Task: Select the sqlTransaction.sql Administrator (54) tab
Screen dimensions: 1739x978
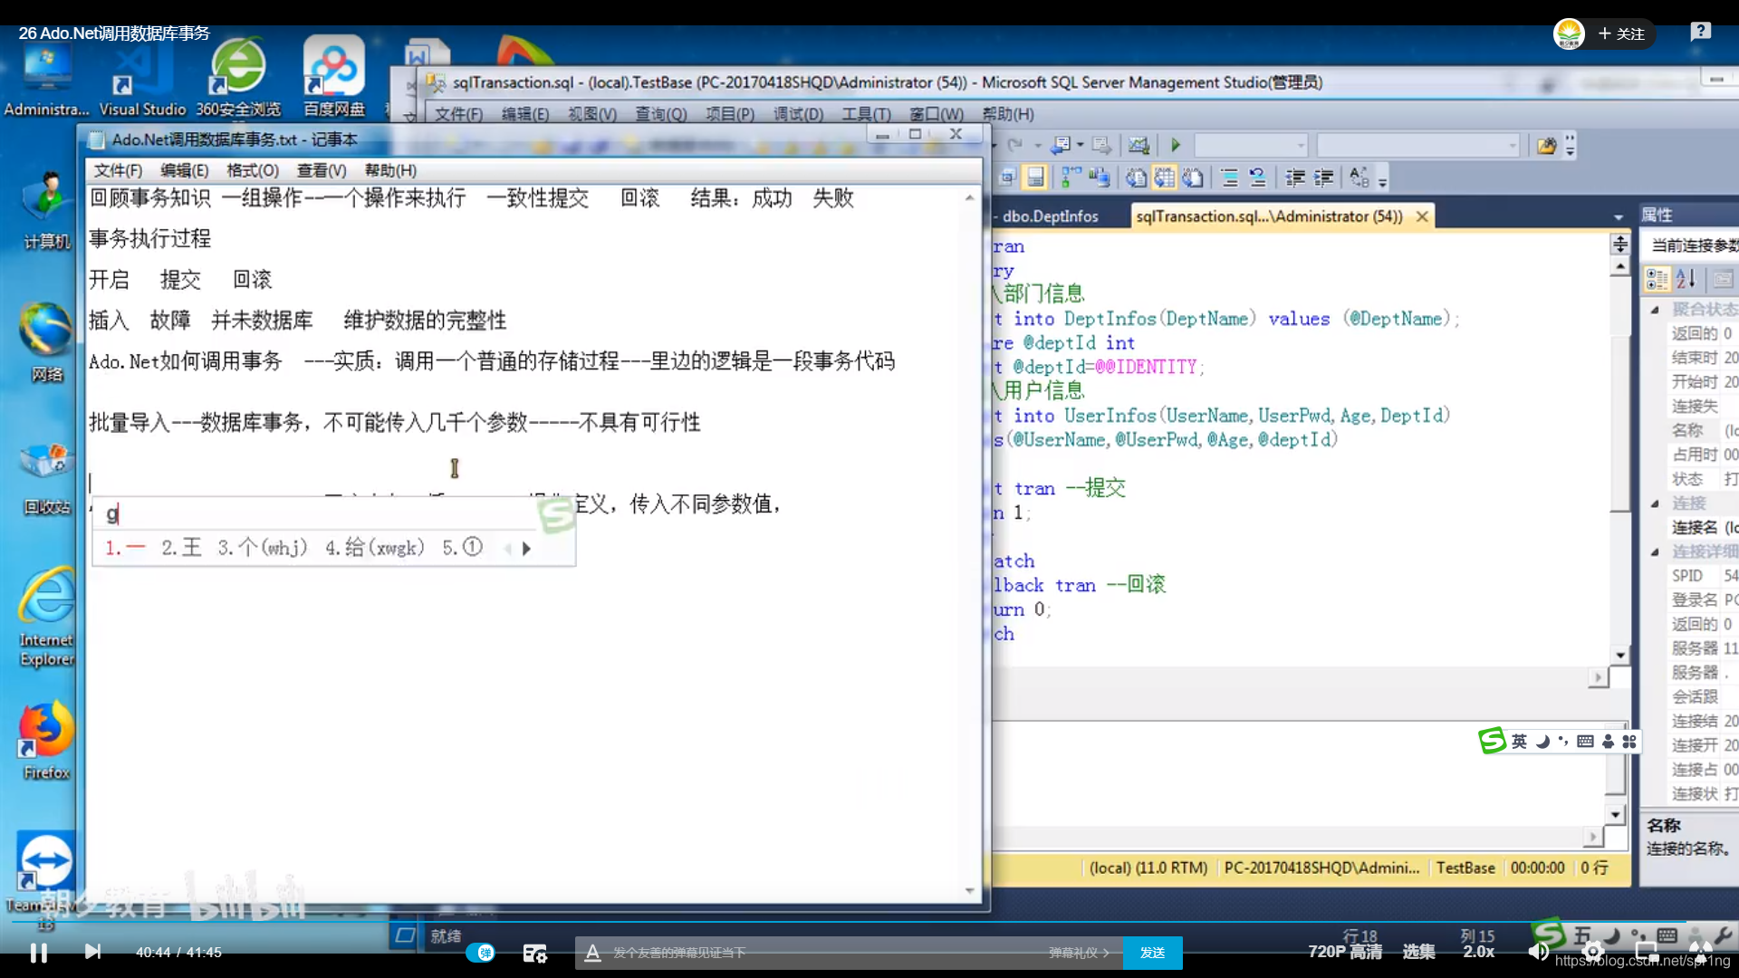Action: (1269, 216)
